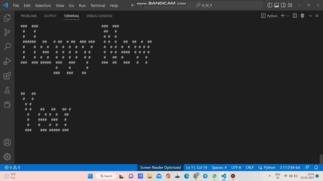Open the Edit menu

[27, 6]
